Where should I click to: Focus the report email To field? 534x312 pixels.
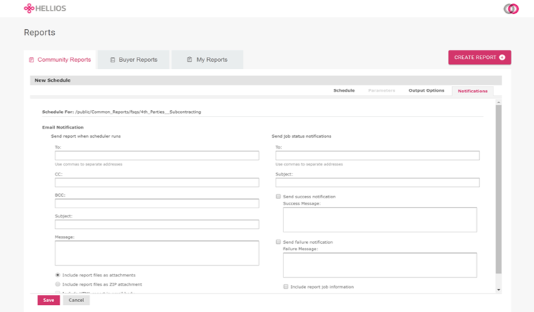click(157, 156)
